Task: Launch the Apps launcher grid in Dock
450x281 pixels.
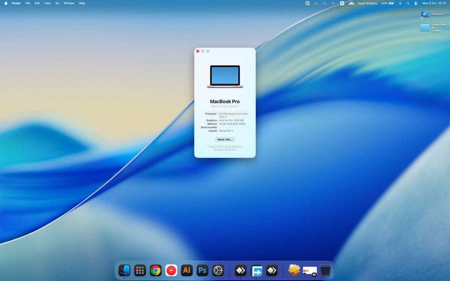Action: click(140, 270)
